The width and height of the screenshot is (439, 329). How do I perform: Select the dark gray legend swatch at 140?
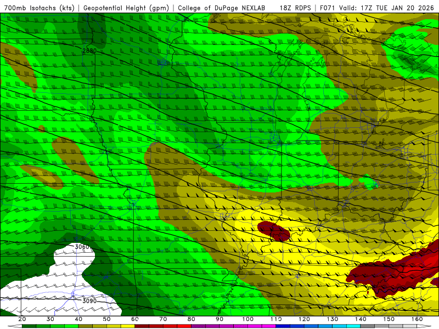click(x=368, y=326)
